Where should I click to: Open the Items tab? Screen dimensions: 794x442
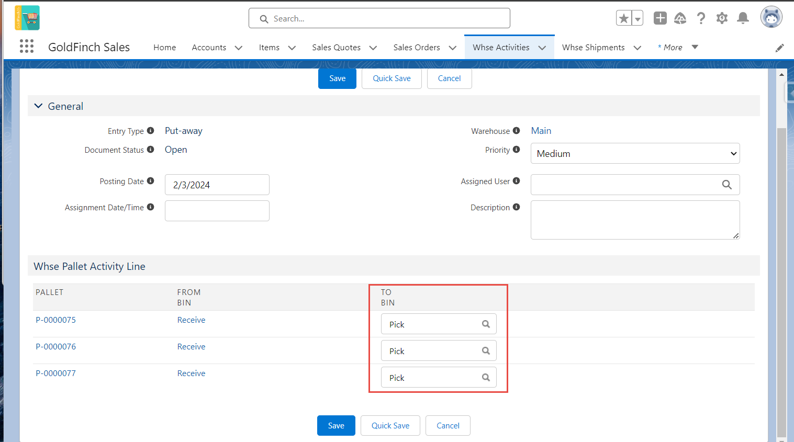click(269, 47)
